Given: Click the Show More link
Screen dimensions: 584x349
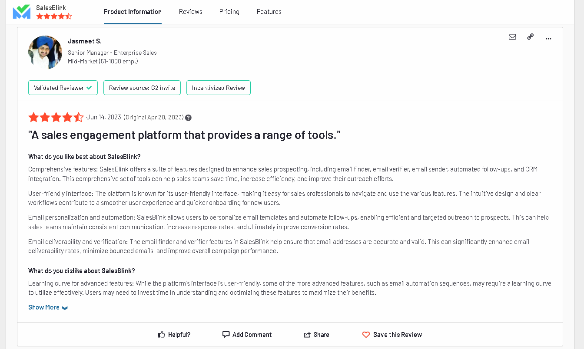Looking at the screenshot, I should 44,307.
